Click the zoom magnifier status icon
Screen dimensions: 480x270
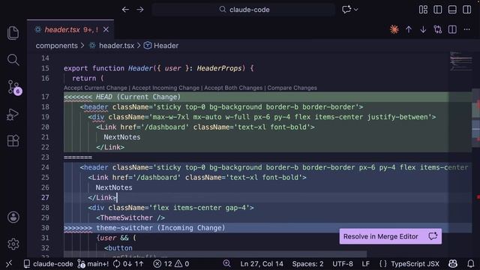click(x=226, y=263)
